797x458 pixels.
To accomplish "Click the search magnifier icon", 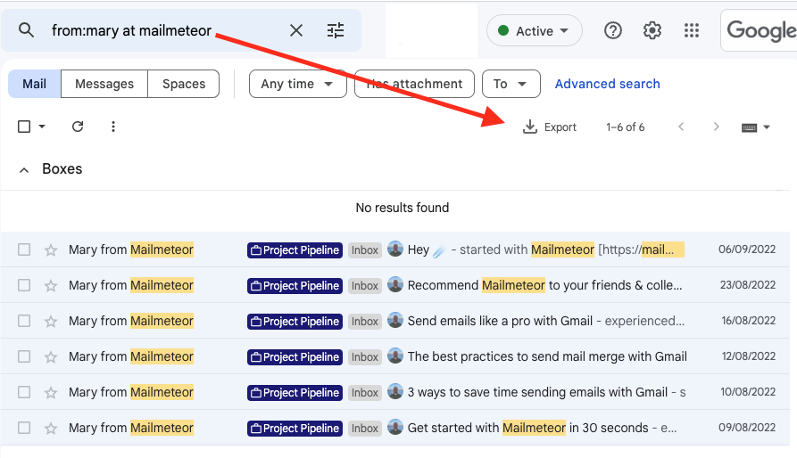I will coord(26,30).
